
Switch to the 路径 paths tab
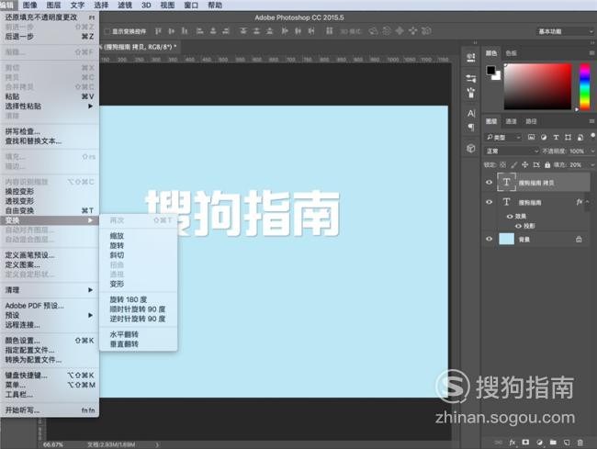coord(531,121)
